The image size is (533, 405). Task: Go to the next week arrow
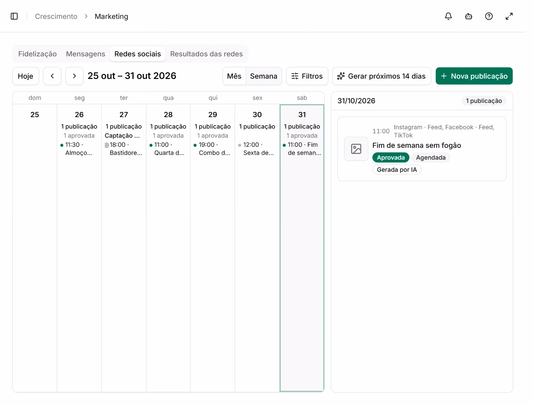(74, 76)
